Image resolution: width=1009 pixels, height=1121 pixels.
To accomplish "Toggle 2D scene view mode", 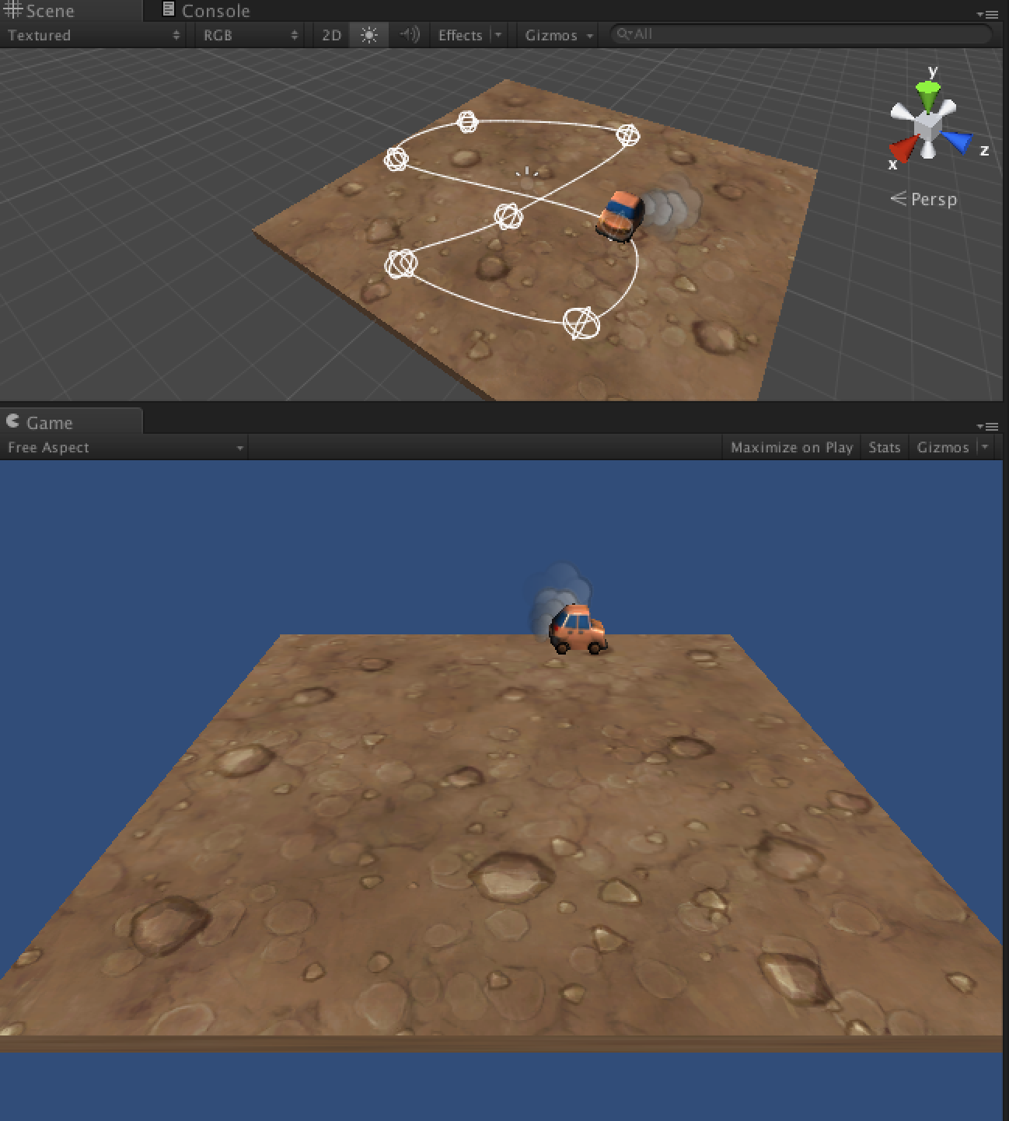I will [x=331, y=35].
